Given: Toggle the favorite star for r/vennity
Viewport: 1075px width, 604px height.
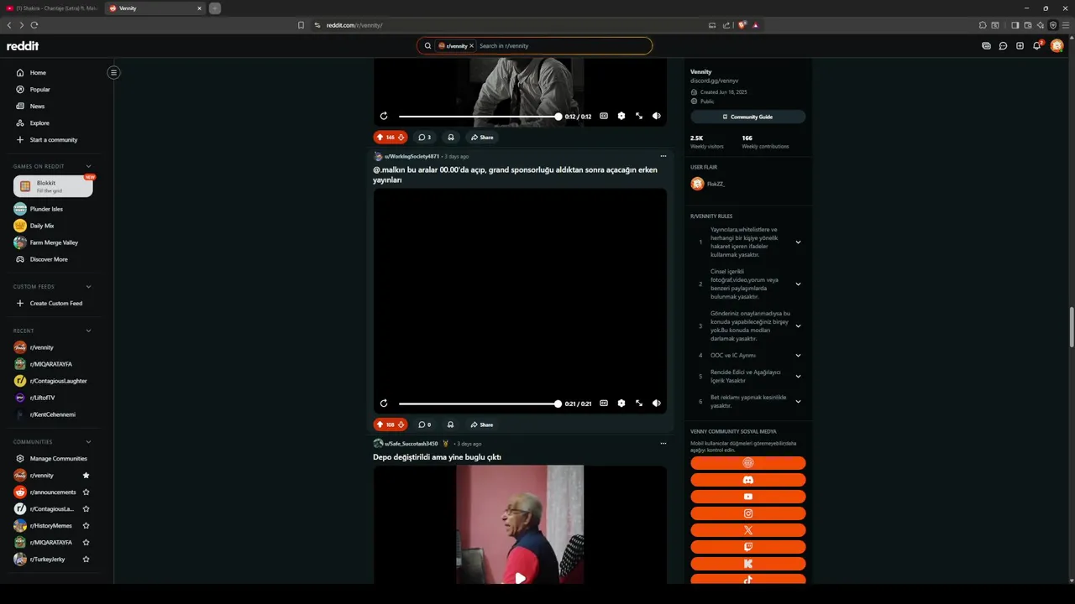Looking at the screenshot, I should tap(86, 476).
